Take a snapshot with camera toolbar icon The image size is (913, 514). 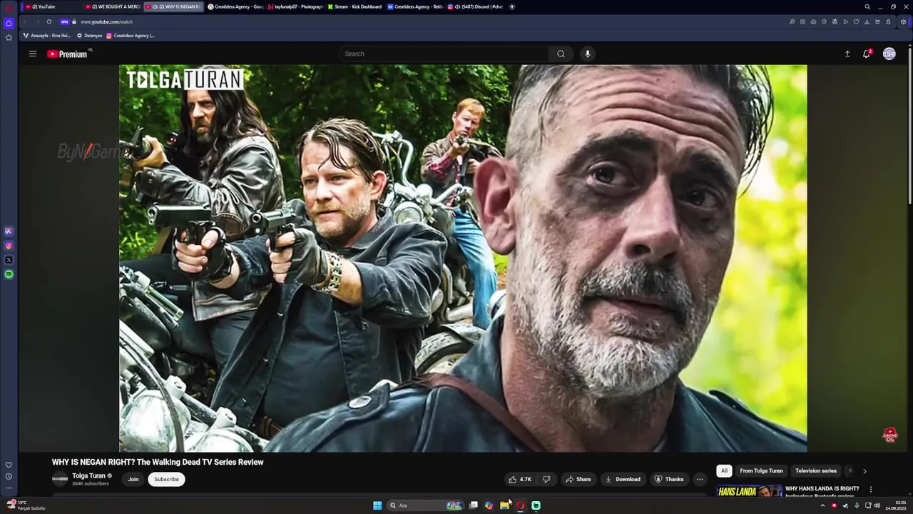click(x=813, y=21)
